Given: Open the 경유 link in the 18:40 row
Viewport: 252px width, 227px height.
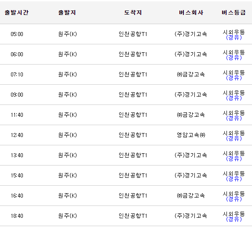Looking at the screenshot, I should coord(234,220).
